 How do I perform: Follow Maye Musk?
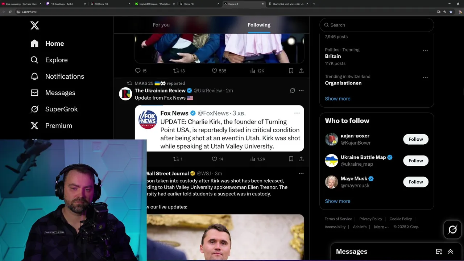pos(416,182)
